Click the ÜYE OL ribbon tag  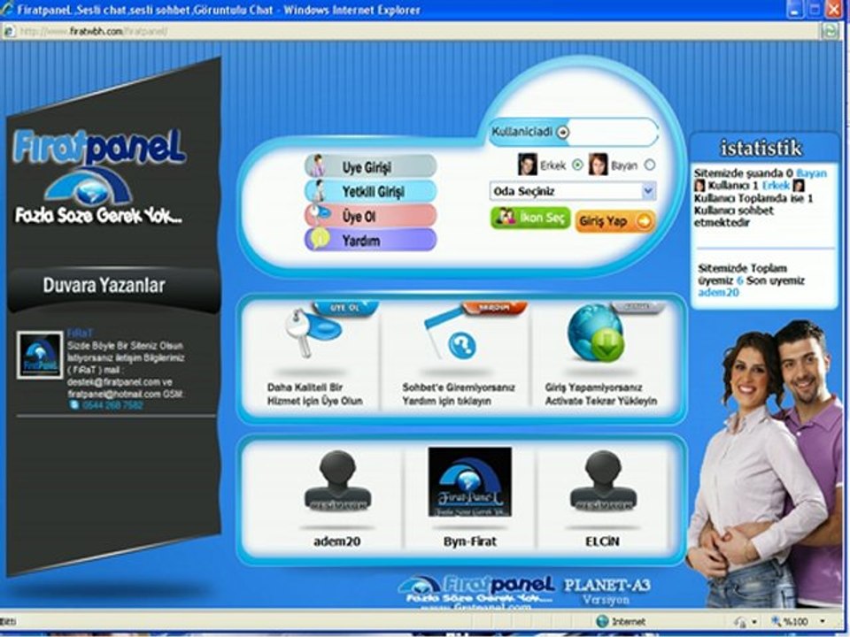(x=345, y=308)
